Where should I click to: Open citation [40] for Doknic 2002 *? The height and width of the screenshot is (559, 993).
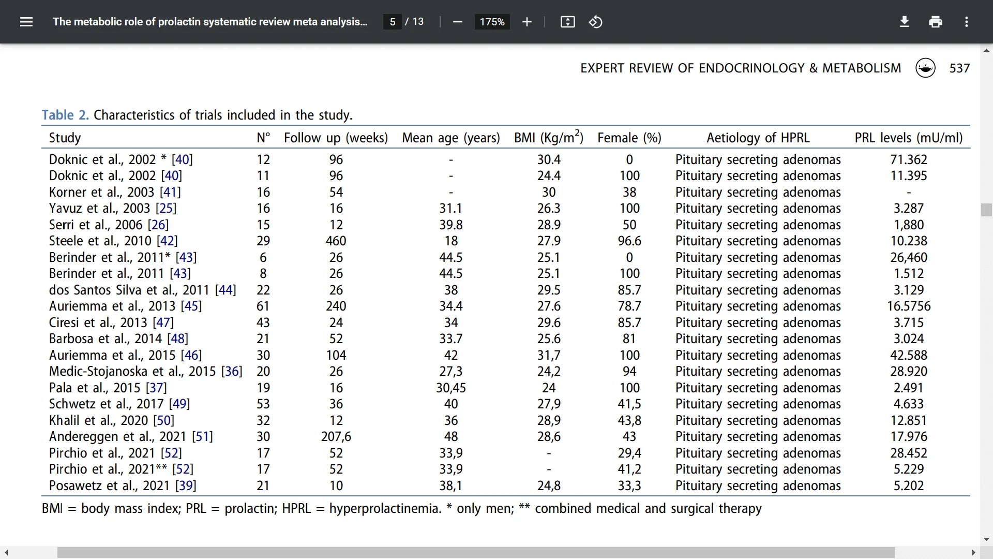coord(182,159)
